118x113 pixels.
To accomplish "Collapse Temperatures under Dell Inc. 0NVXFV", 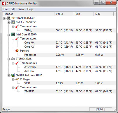I will pyautogui.click(x=13, y=26).
